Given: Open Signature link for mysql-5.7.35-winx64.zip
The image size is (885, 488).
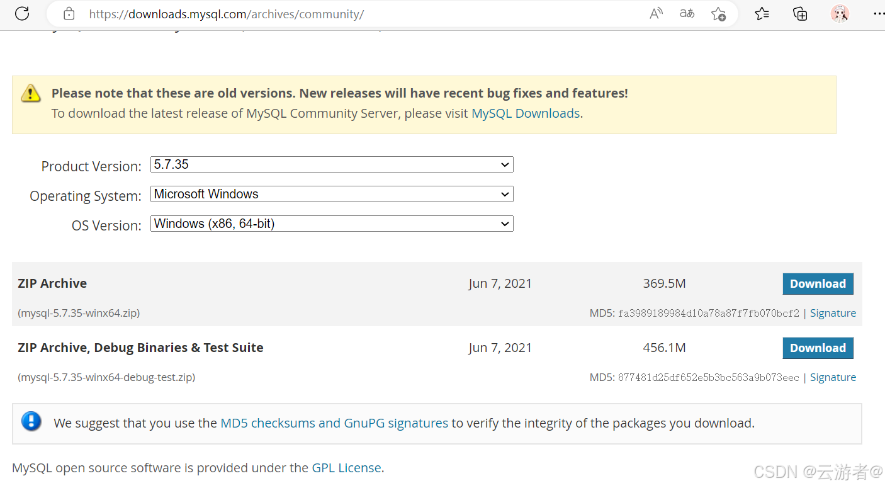Looking at the screenshot, I should pyautogui.click(x=833, y=313).
